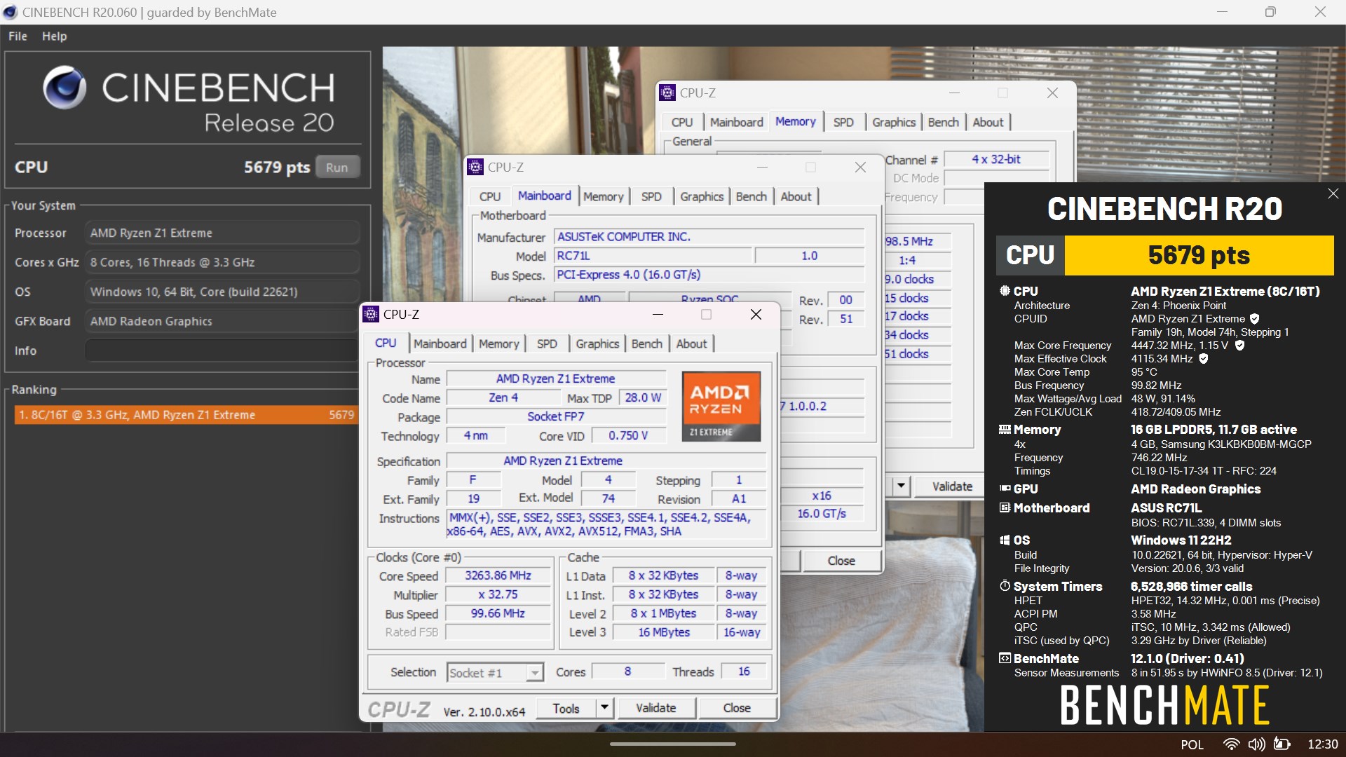Click Manufacturer field ASUSTeK COMPUTER INC.
This screenshot has height=757, width=1346.
click(709, 237)
